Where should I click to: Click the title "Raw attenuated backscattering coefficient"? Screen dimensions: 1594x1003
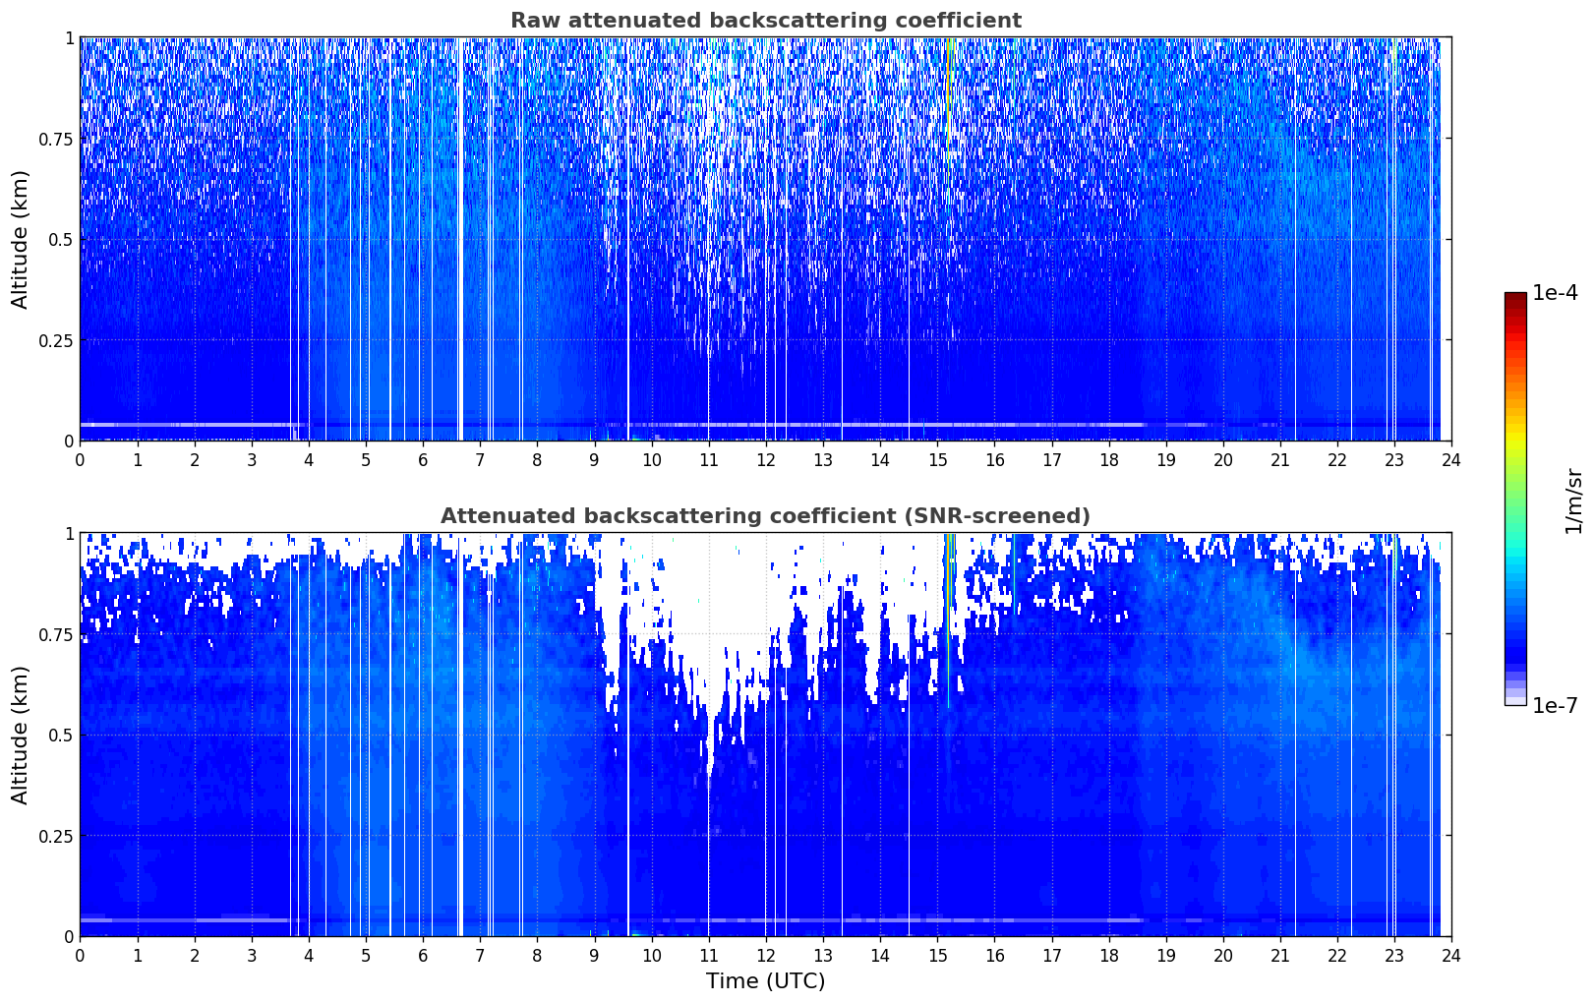click(765, 21)
